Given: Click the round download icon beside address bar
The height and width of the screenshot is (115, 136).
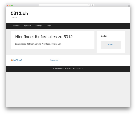Looking at the screenshot, I should coord(92,5).
